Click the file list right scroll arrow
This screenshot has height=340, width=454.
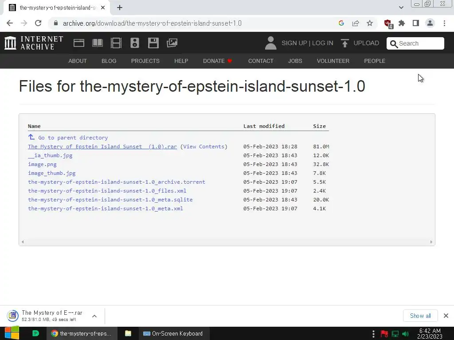coord(431,242)
